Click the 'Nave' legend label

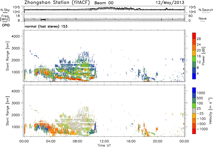[x=203, y=19]
